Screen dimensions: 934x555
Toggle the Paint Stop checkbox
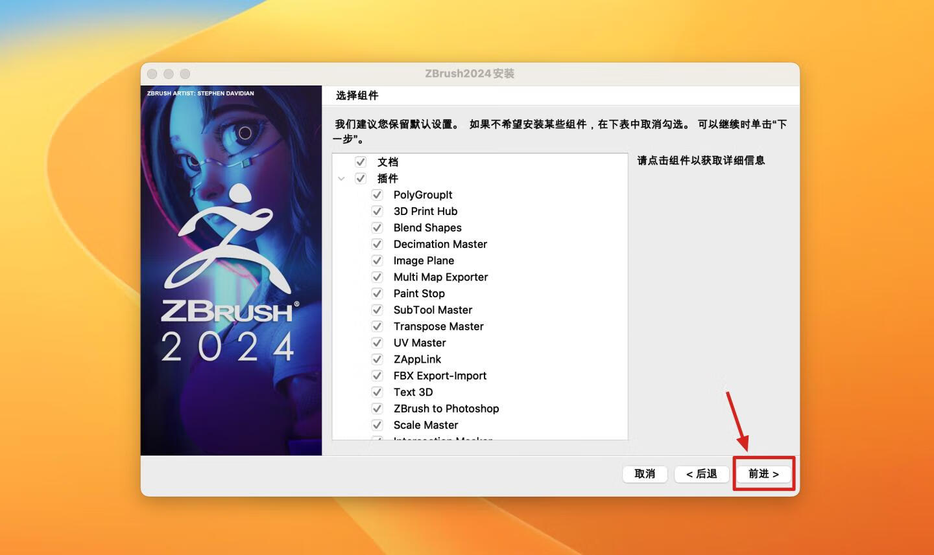[377, 293]
